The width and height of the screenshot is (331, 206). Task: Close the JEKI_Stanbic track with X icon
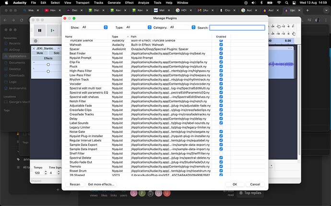(34, 48)
